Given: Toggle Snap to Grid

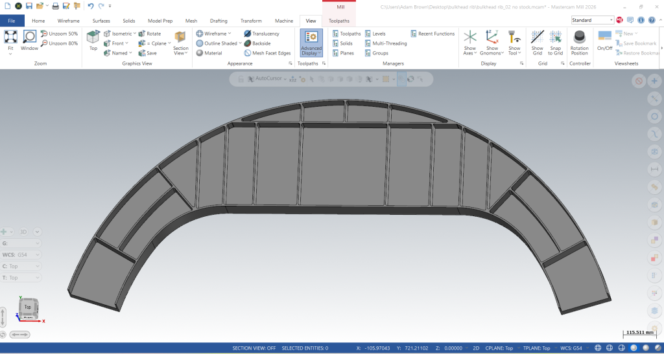Looking at the screenshot, I should click(x=555, y=43).
